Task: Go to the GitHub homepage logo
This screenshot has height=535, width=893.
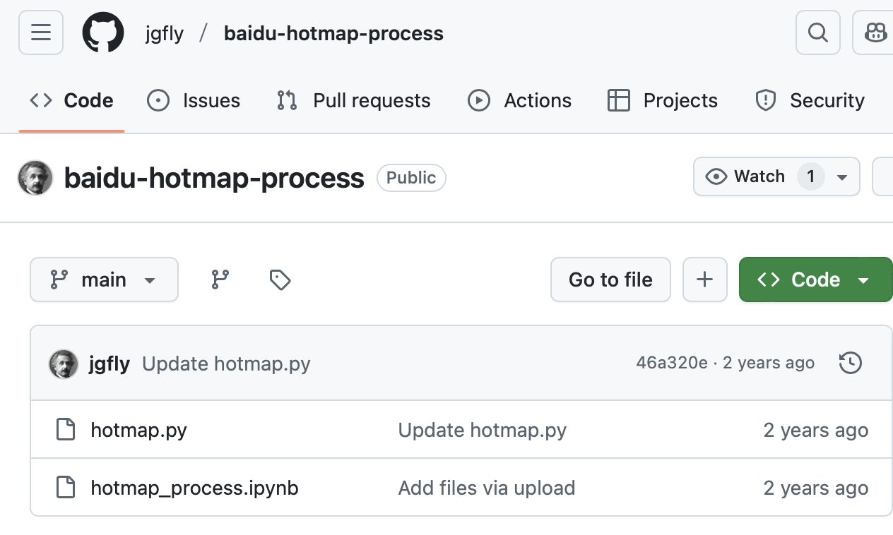Action: (103, 32)
